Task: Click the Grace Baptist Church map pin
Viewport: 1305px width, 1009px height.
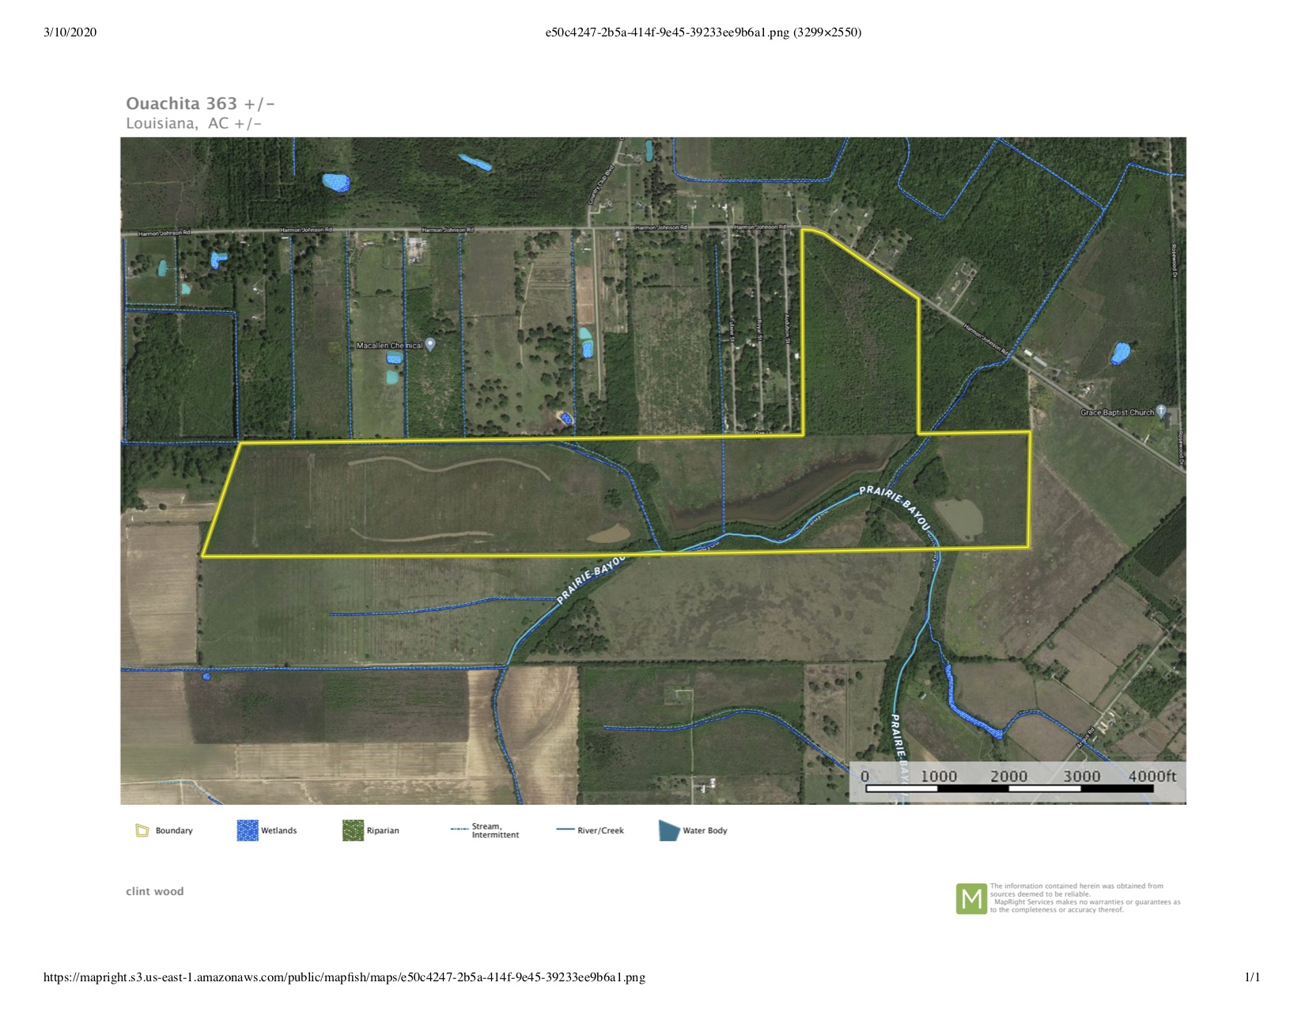Action: click(x=1161, y=411)
